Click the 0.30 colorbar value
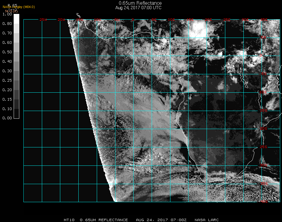Viewport: 282px width, 222px height. tap(7, 71)
